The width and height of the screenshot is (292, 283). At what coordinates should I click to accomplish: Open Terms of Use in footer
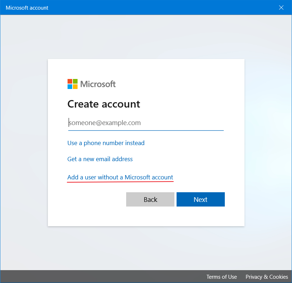tap(222, 277)
